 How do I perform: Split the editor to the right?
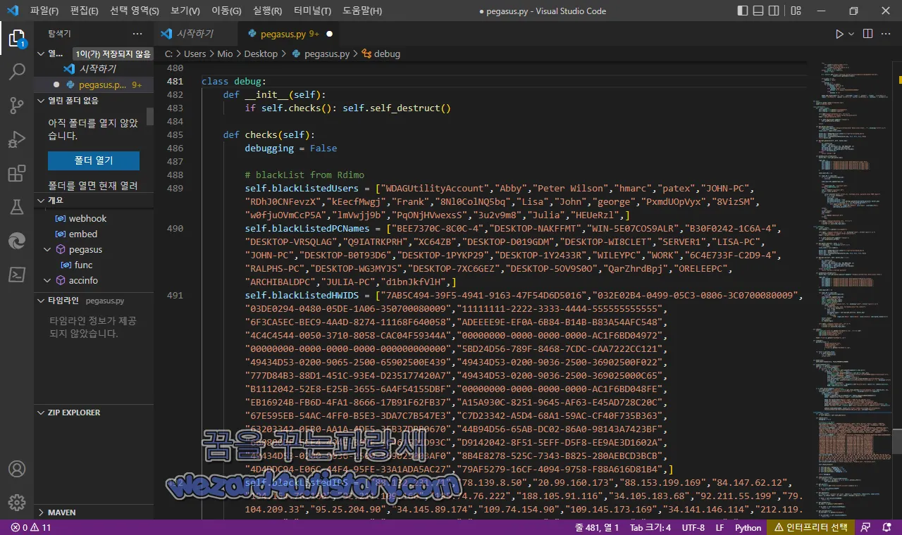tap(867, 34)
